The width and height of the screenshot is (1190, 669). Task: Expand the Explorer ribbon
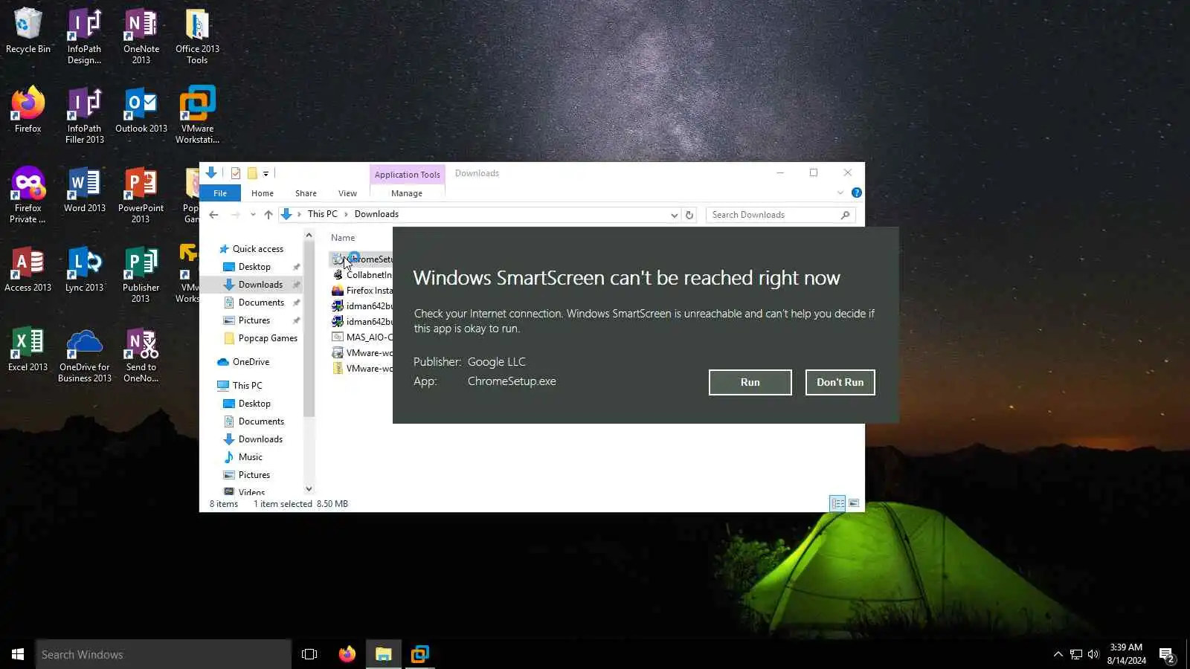click(840, 193)
